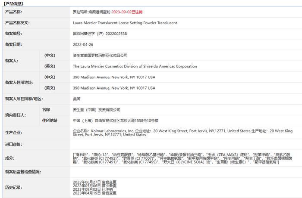Select the 备案人住所地址 label

coord(19,83)
